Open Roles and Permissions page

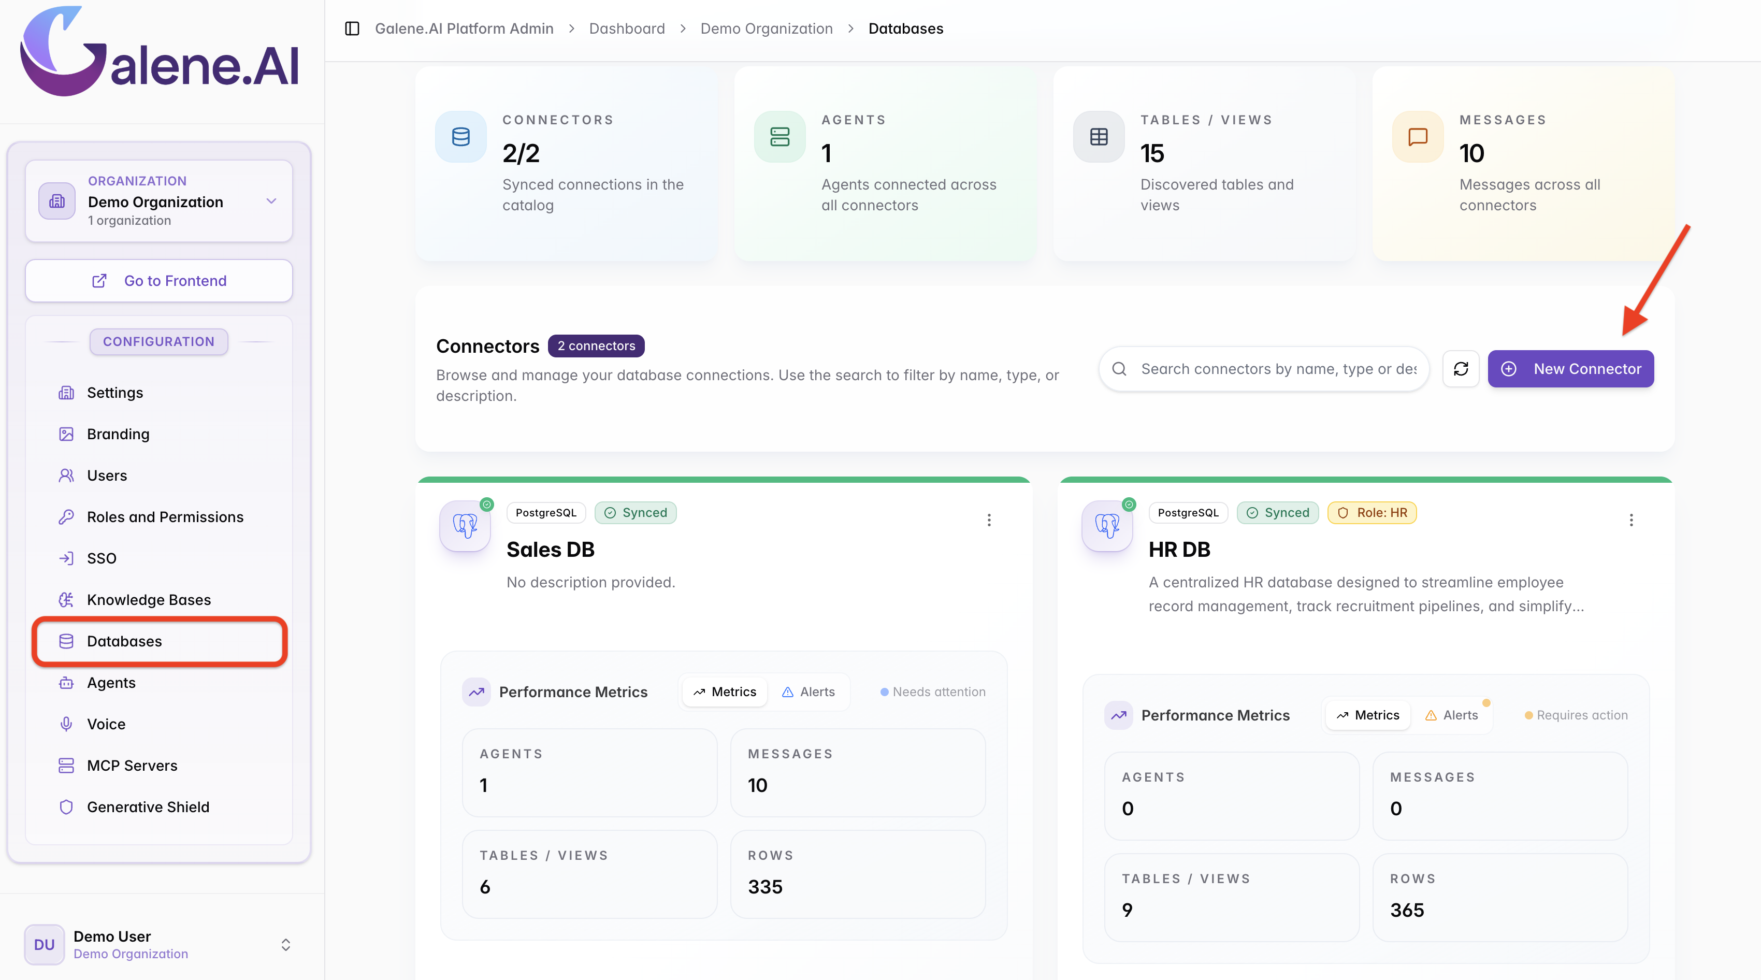[160, 517]
